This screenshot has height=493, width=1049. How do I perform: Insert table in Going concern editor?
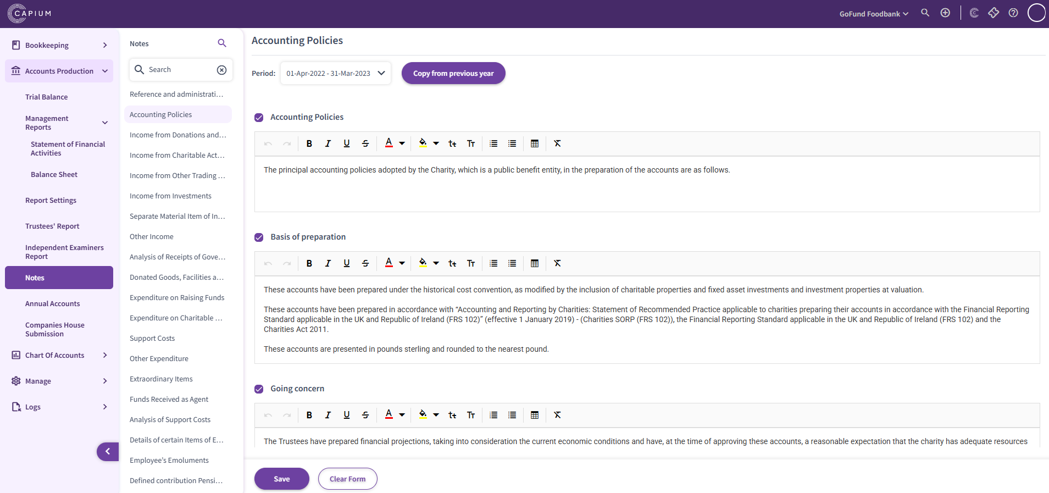[x=535, y=415]
